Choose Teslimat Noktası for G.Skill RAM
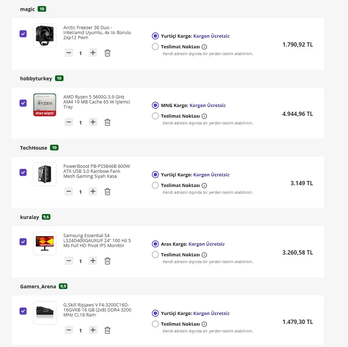 click(155, 324)
